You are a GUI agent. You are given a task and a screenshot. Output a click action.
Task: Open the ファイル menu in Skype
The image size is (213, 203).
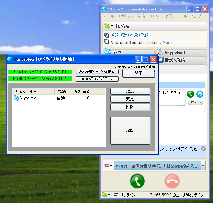click(x=108, y=16)
